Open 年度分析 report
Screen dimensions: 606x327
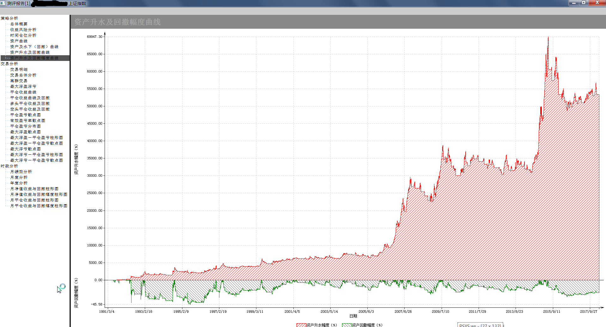[19, 183]
